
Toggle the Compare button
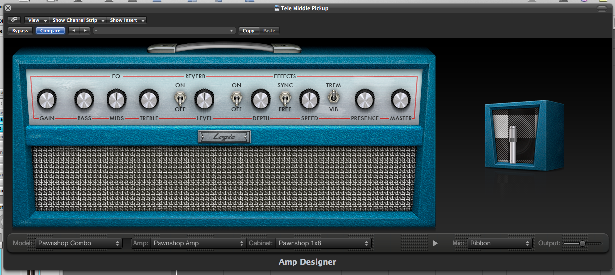click(51, 31)
